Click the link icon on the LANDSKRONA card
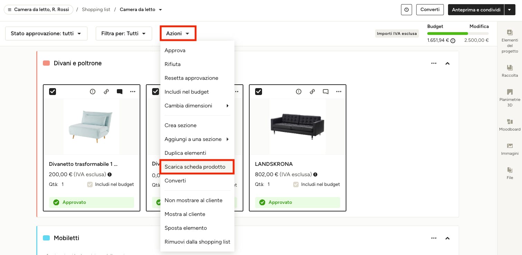The width and height of the screenshot is (522, 255). pyautogui.click(x=312, y=92)
